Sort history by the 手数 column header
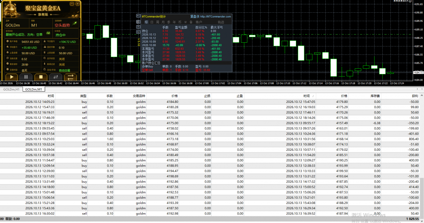Screen dimensions: 424x223 [110, 96]
